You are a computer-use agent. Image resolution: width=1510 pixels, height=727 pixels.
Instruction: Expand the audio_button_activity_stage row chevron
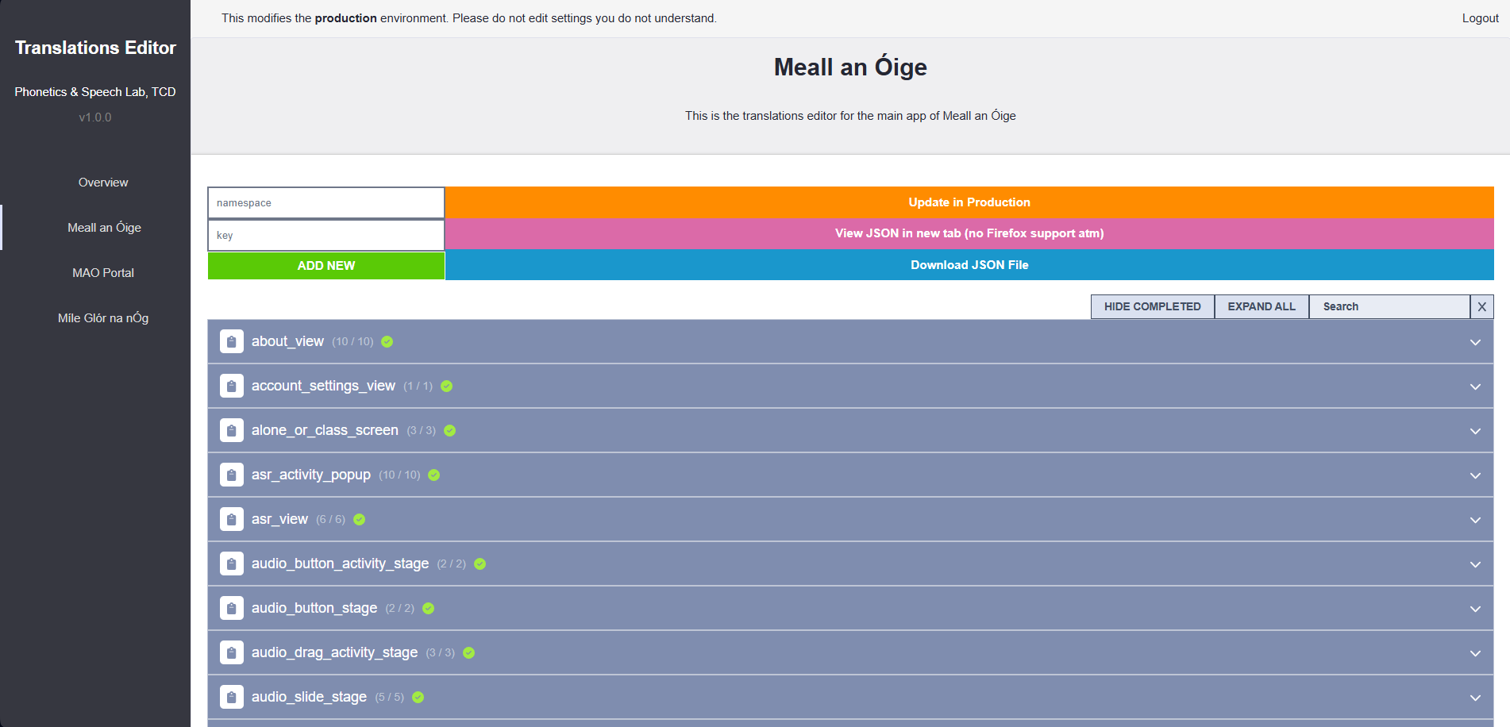click(x=1475, y=564)
